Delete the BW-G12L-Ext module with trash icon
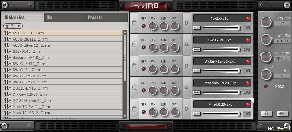The image size is (292, 132). point(134,45)
